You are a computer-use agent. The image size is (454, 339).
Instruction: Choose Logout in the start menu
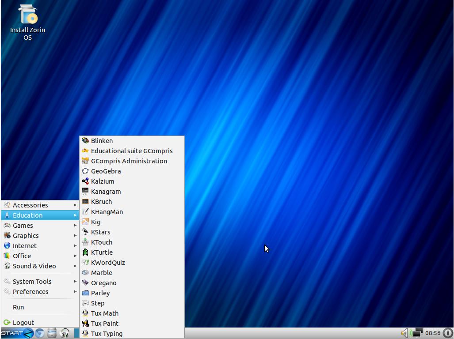23,323
